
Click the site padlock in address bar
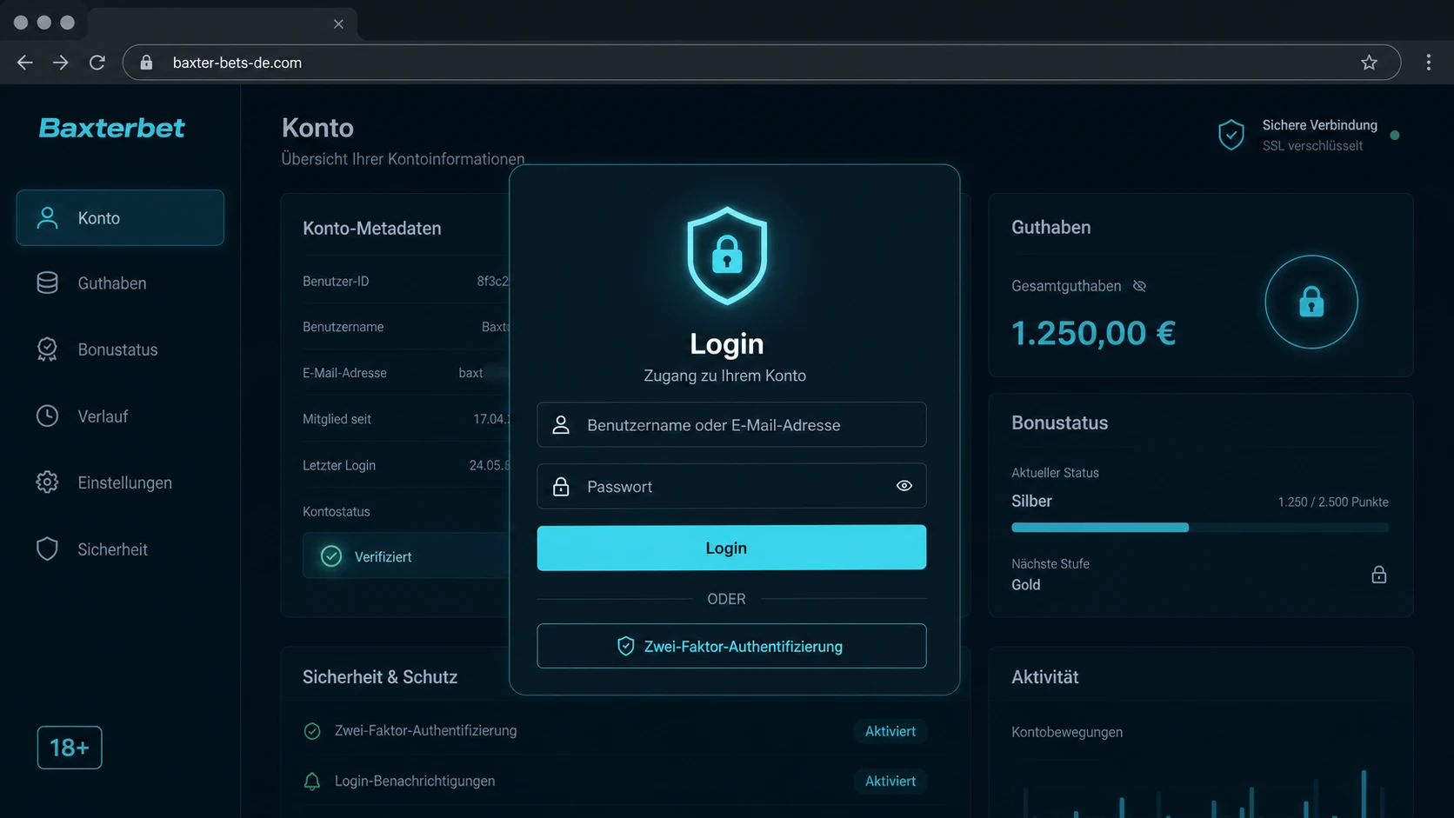[x=147, y=63]
